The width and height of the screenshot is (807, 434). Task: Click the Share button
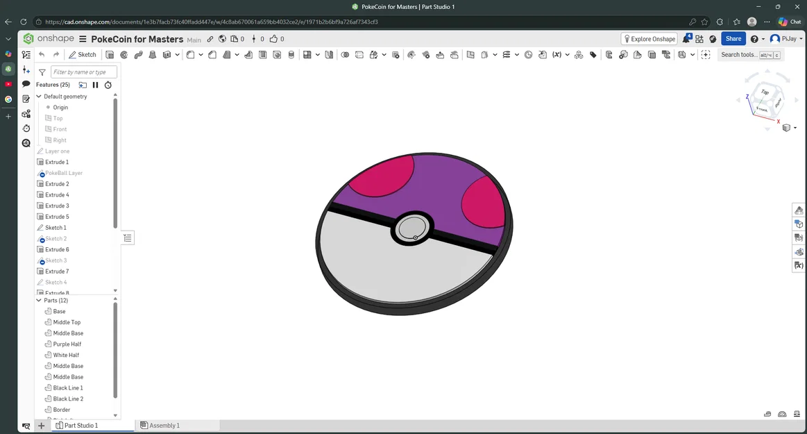tap(733, 39)
